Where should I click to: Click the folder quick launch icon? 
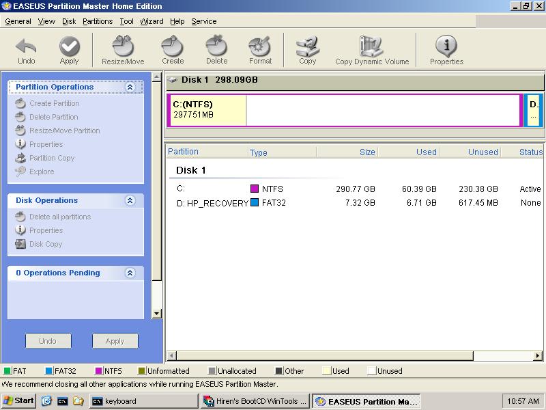pyautogui.click(x=78, y=401)
